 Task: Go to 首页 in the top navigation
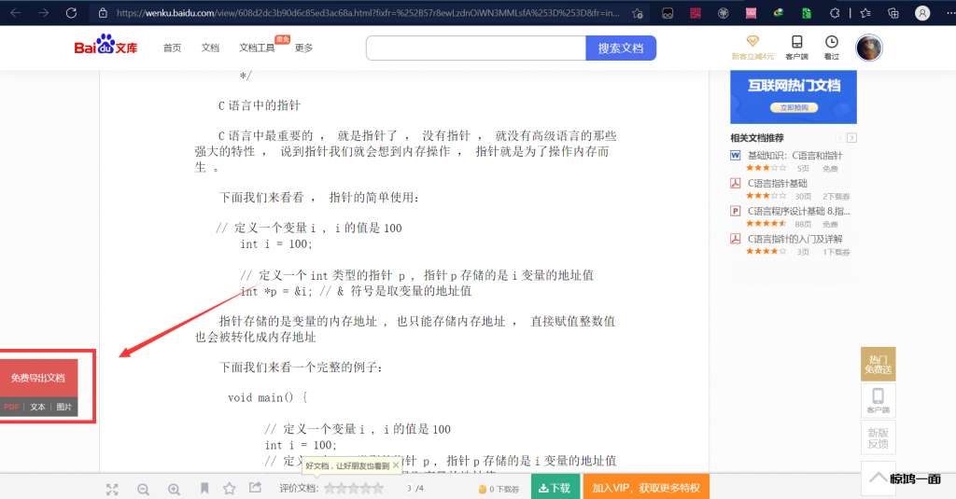[172, 49]
